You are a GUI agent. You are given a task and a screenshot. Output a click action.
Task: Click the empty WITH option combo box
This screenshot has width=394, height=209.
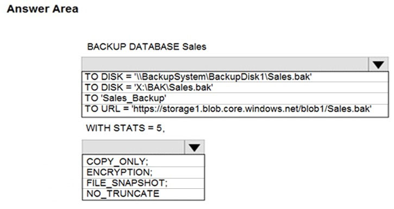[133, 147]
